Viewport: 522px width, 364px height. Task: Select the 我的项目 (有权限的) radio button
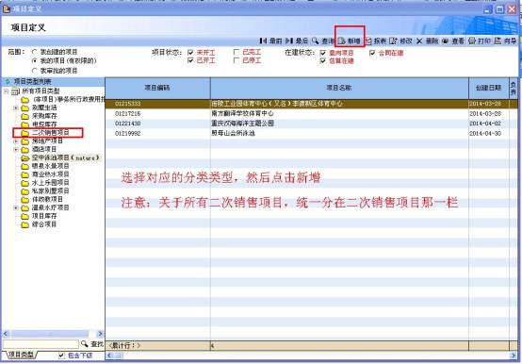pyautogui.click(x=34, y=61)
